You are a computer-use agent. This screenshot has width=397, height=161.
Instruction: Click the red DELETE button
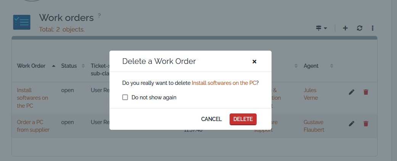pyautogui.click(x=243, y=119)
